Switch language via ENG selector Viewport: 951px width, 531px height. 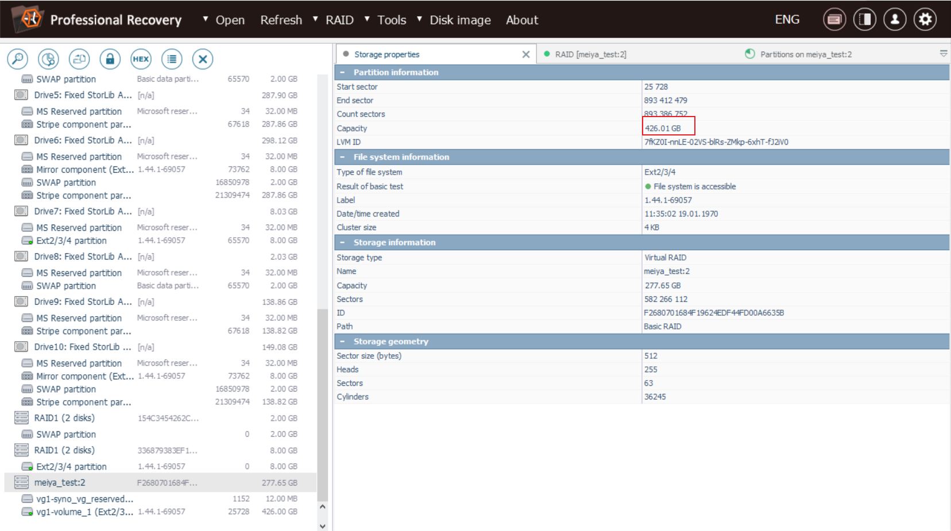click(x=787, y=20)
